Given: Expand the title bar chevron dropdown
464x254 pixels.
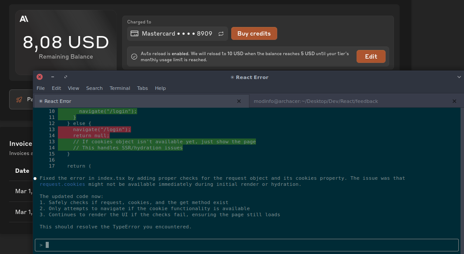Looking at the screenshot, I should [459, 77].
